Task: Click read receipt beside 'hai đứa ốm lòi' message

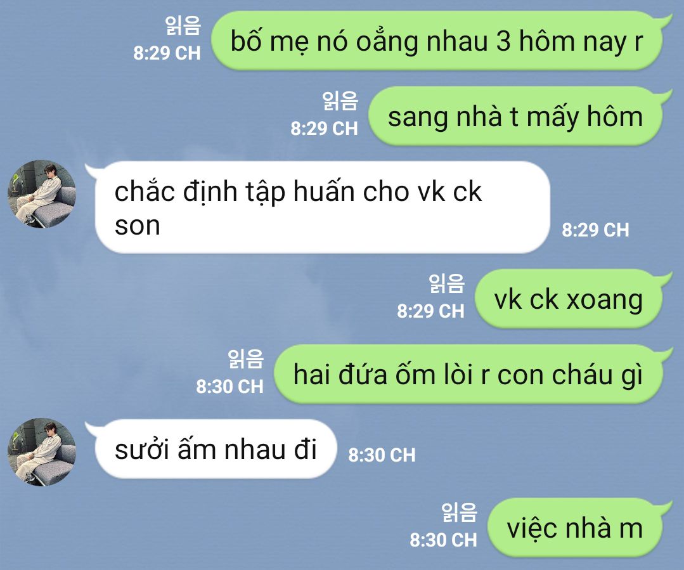Action: [245, 359]
